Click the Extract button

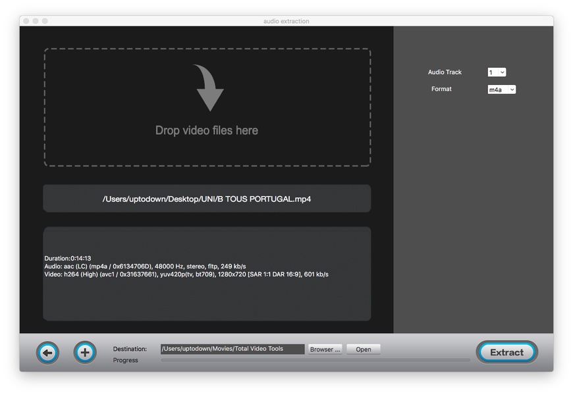click(x=507, y=352)
